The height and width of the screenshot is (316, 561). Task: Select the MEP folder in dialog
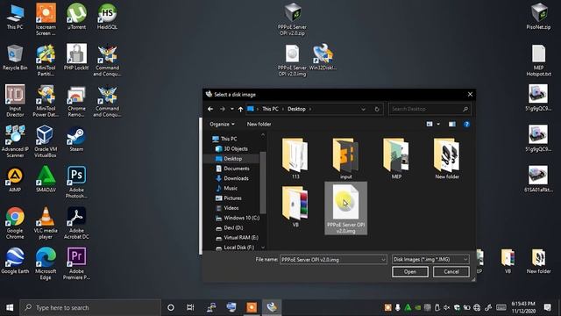pos(396,158)
